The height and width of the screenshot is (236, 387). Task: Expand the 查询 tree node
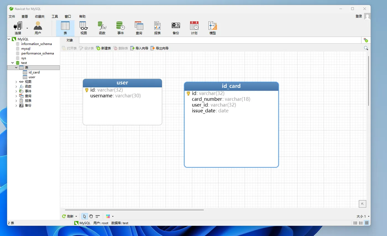pyautogui.click(x=16, y=96)
